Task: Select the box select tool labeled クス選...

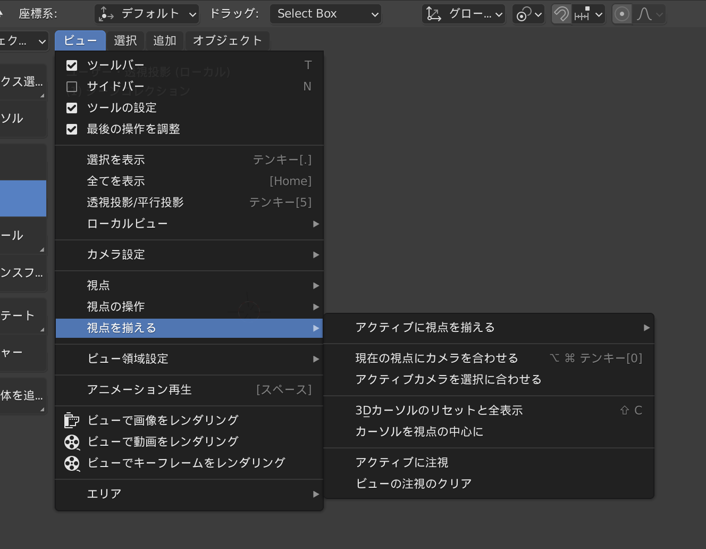Action: [23, 82]
